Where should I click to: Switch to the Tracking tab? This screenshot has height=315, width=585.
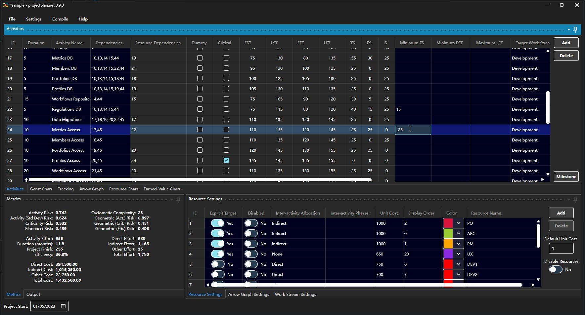[66, 189]
